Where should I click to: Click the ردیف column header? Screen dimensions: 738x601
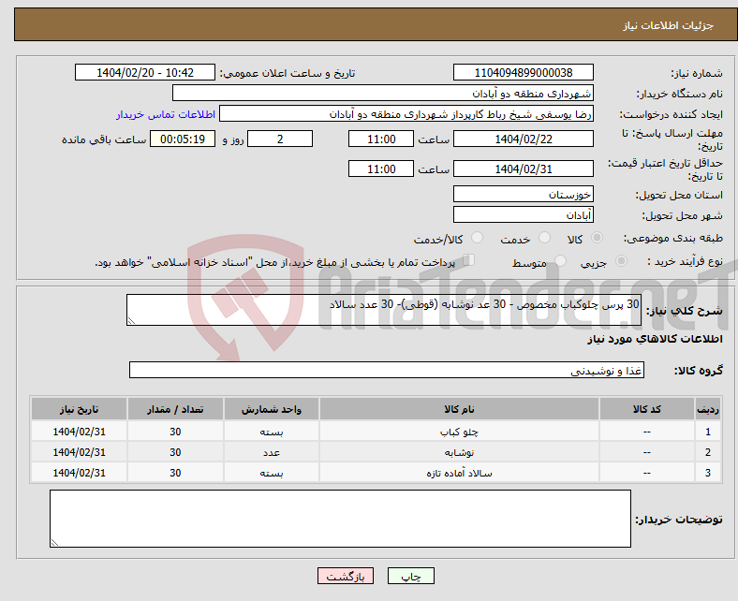[x=708, y=409]
